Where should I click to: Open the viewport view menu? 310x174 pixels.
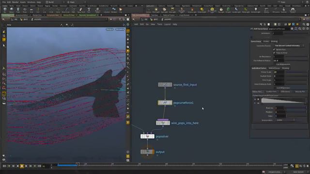(x=9, y=25)
